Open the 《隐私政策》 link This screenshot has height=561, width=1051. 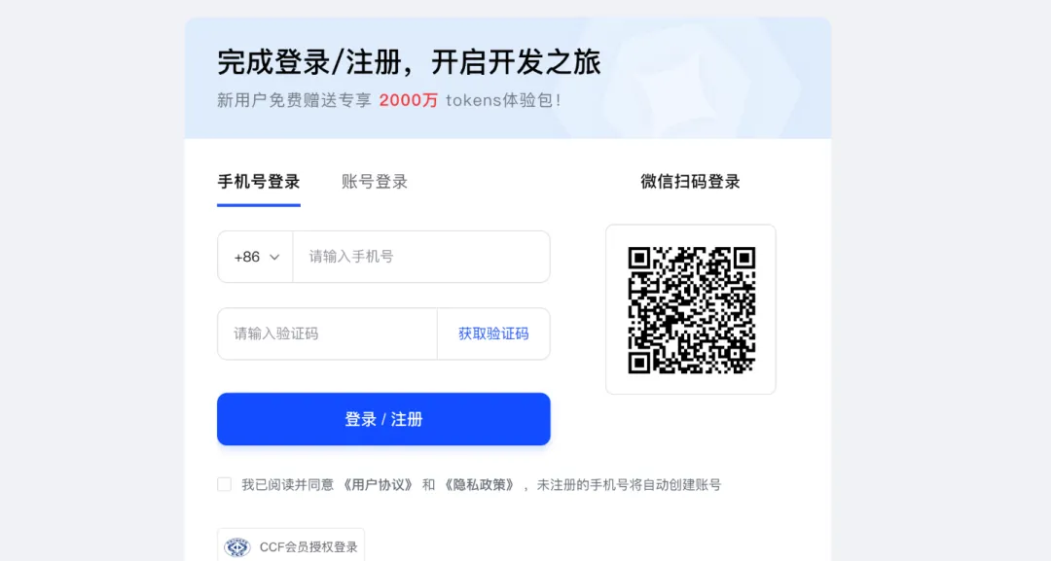point(479,485)
